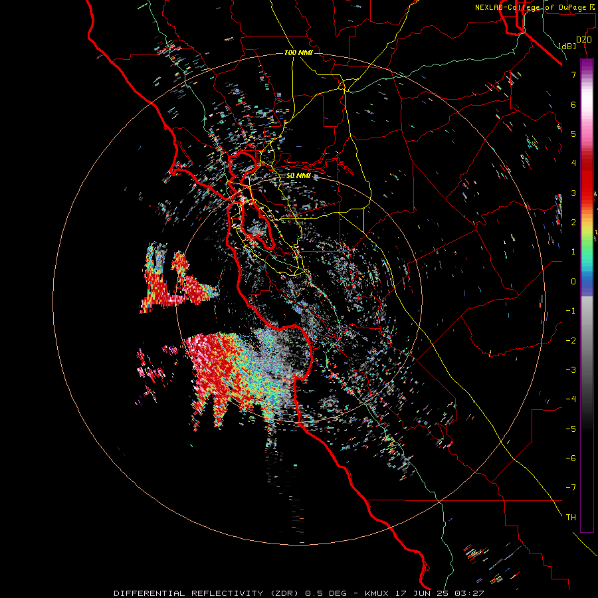Viewport: 598px width, 598px height.
Task: Click the -1 value on the color scale
Action: [571, 311]
